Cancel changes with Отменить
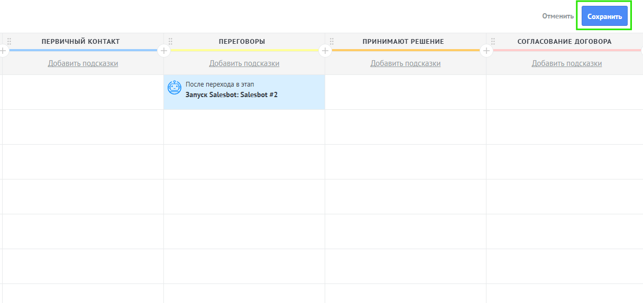643x303 pixels. 557,16
